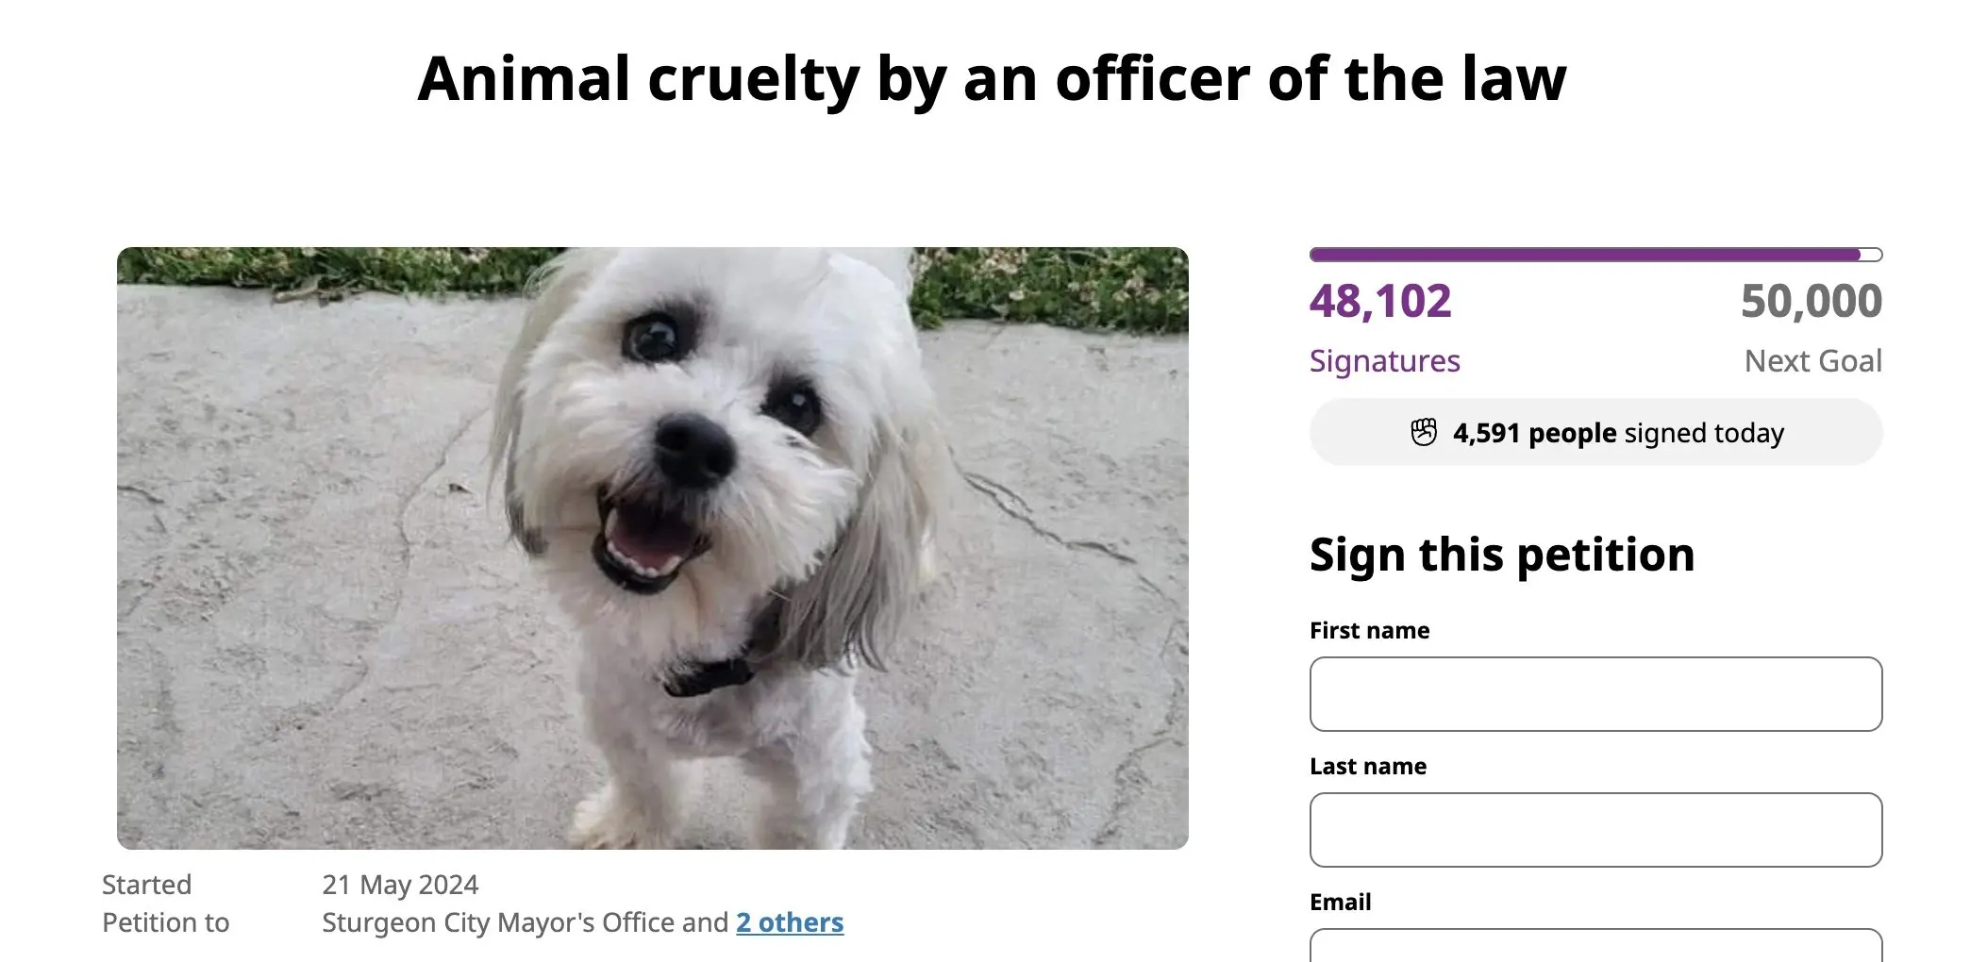Image resolution: width=1987 pixels, height=962 pixels.
Task: Focus the Last name input box
Action: (1595, 830)
